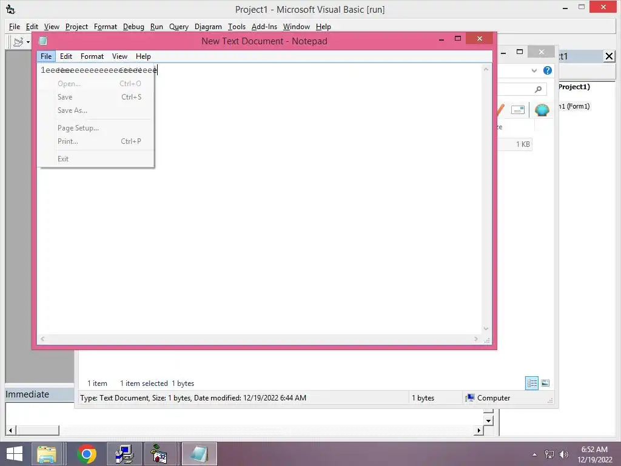Click the 1 KB size cell in Explorer
Viewport: 621px width, 466px height.
click(x=523, y=144)
